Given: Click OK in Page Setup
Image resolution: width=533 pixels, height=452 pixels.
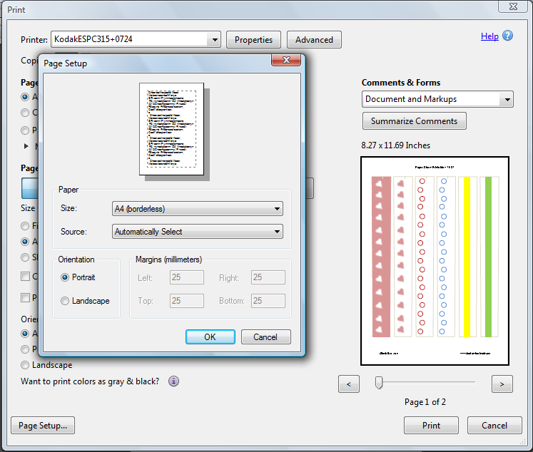Looking at the screenshot, I should pos(210,337).
